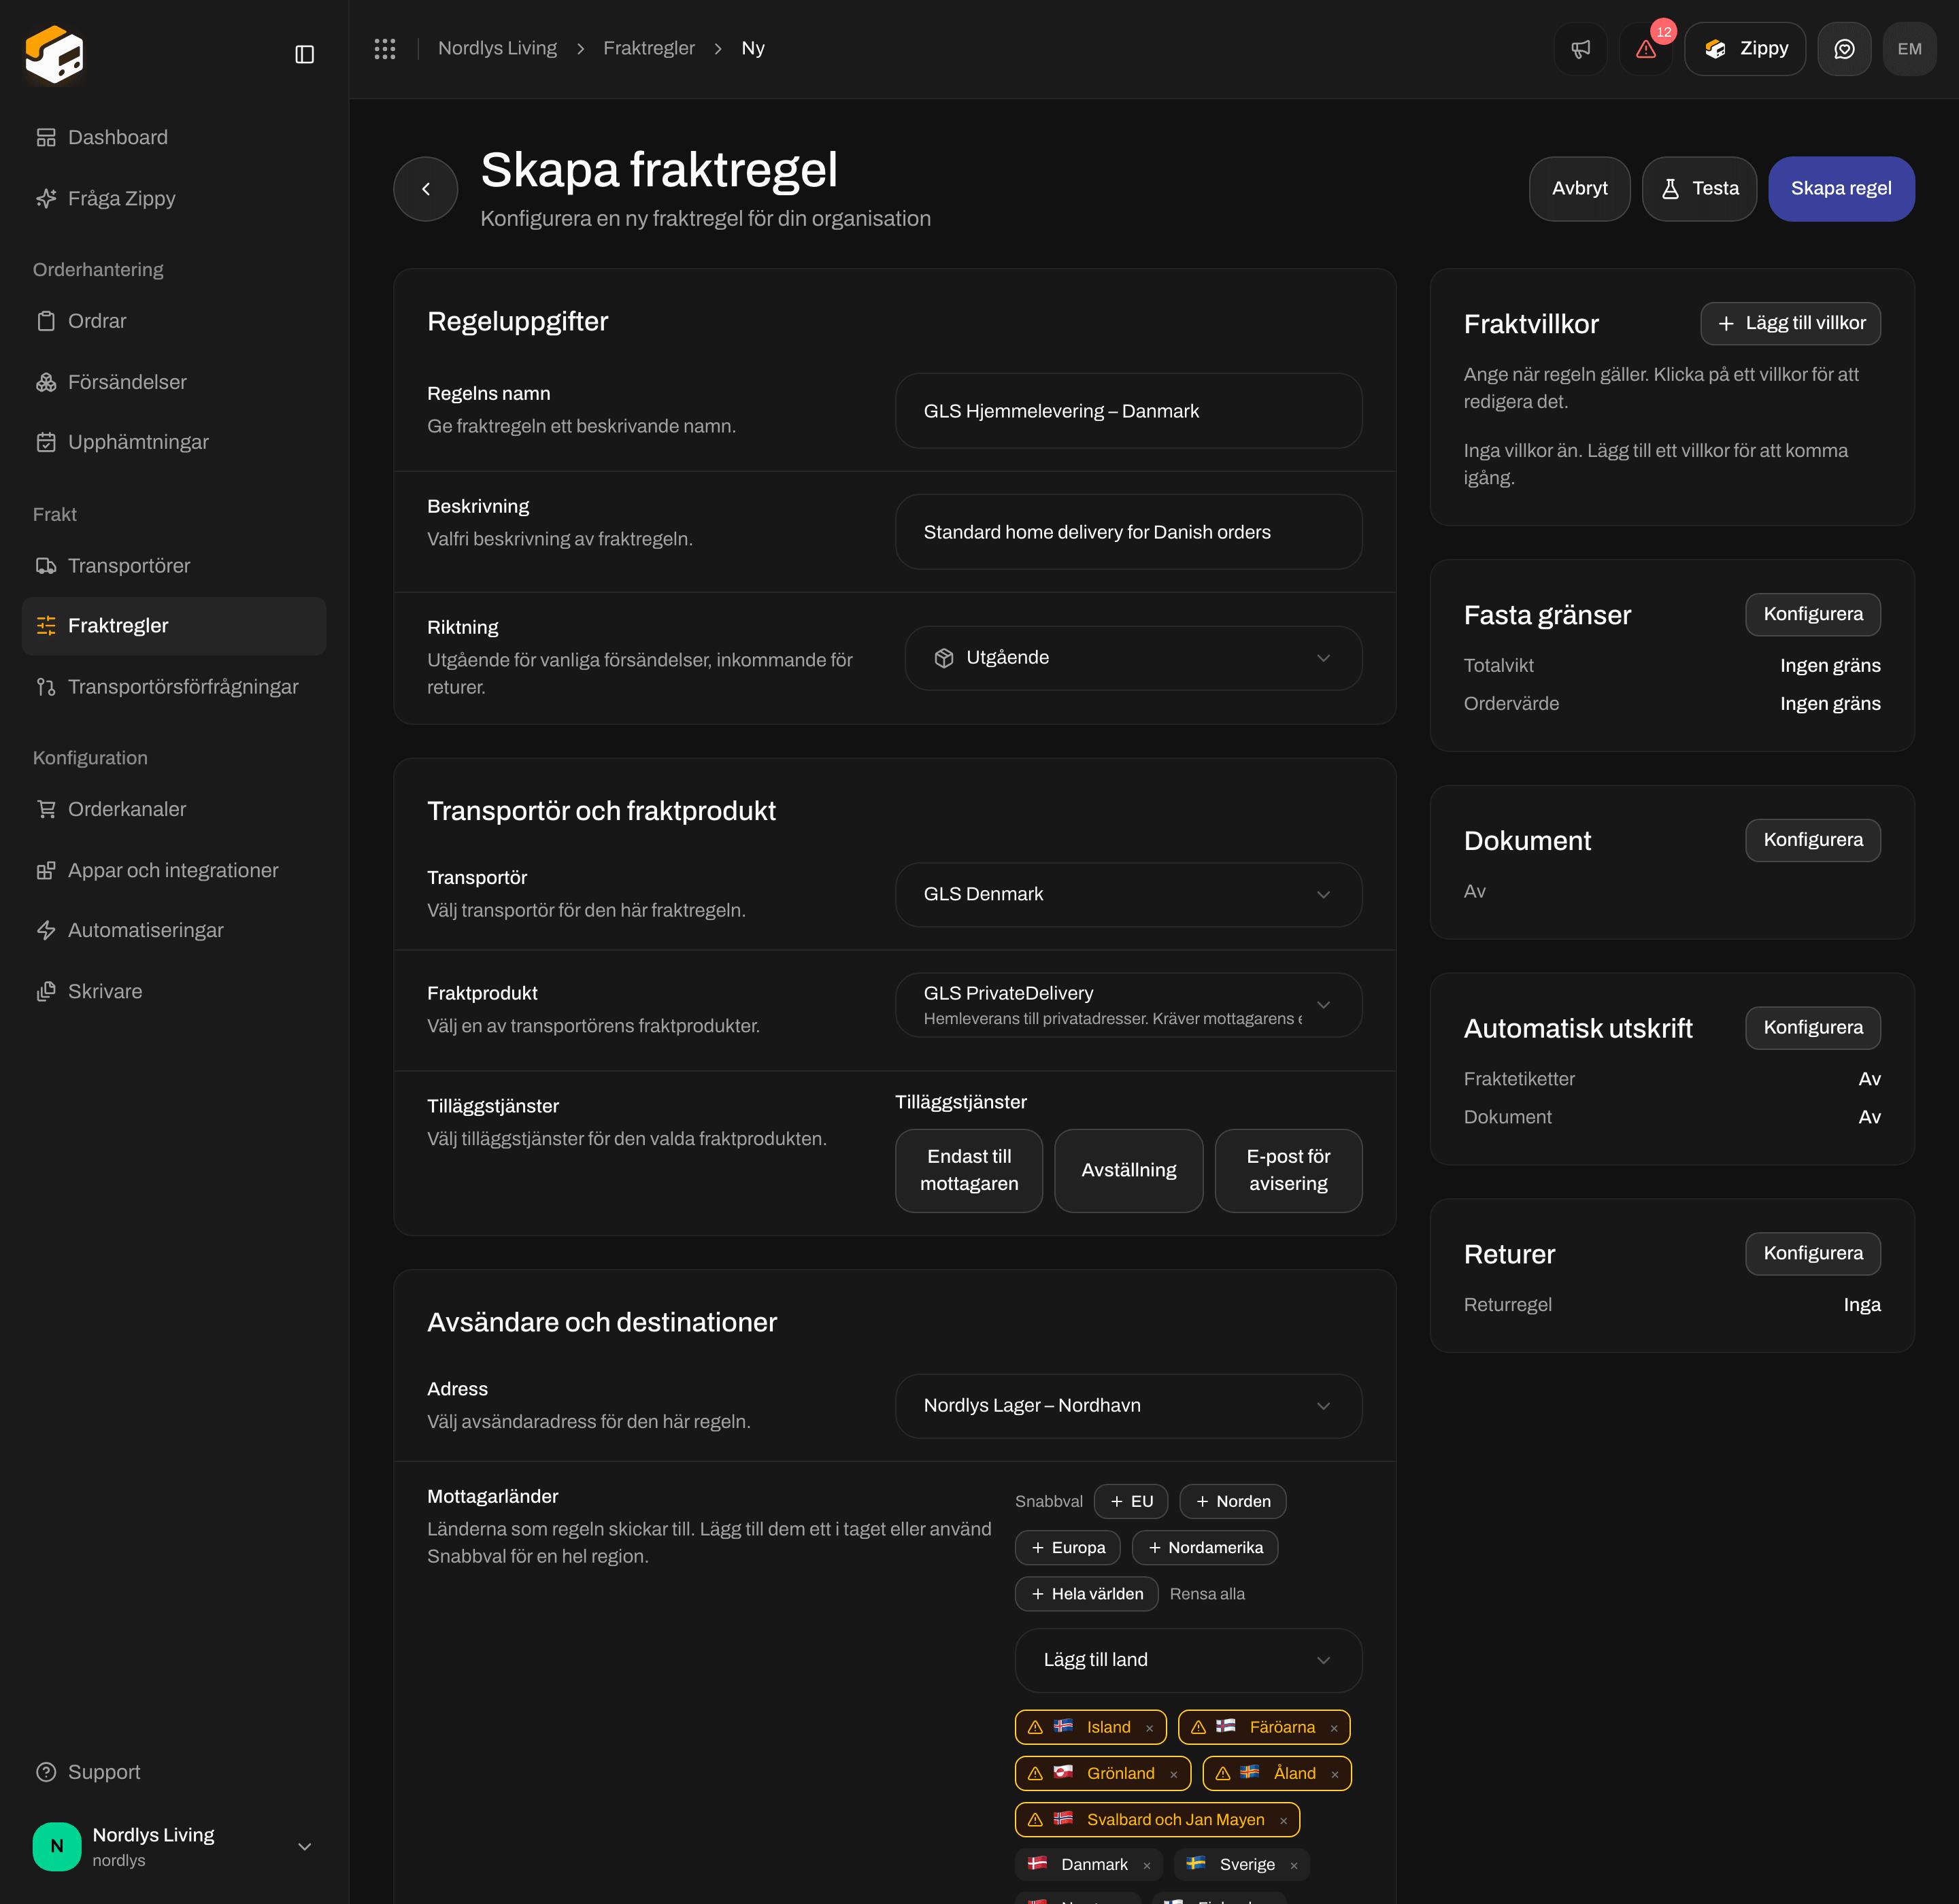Open Automatiseringar in the sidebar
The height and width of the screenshot is (1904, 1959).
coord(174,930)
